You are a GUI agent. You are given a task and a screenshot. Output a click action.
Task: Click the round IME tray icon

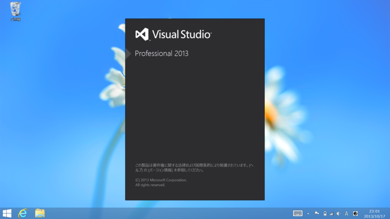click(x=355, y=214)
